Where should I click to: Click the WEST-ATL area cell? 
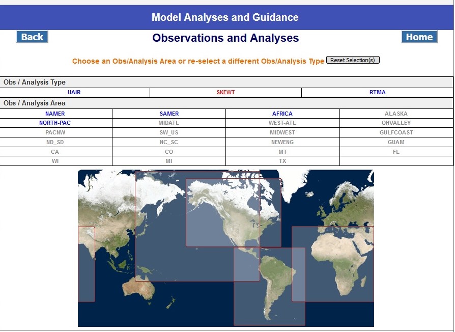[x=282, y=123]
